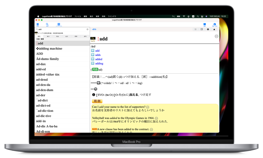Select the 後方 suffix search tab

pos(48,36)
